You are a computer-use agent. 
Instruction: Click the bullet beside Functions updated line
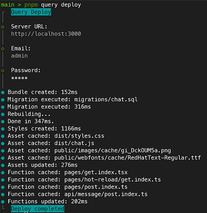[3, 202]
